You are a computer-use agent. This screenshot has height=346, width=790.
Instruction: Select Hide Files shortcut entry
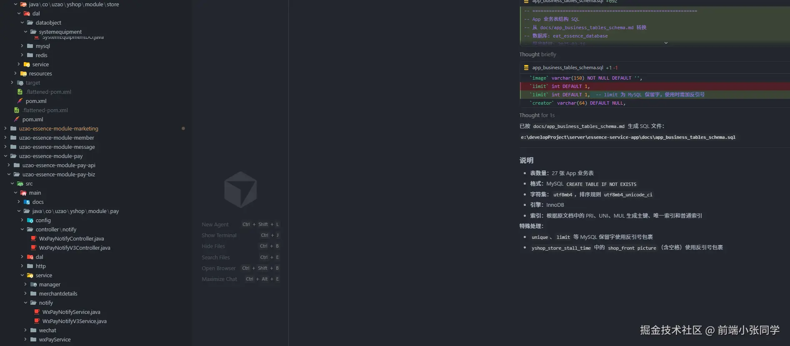click(240, 246)
